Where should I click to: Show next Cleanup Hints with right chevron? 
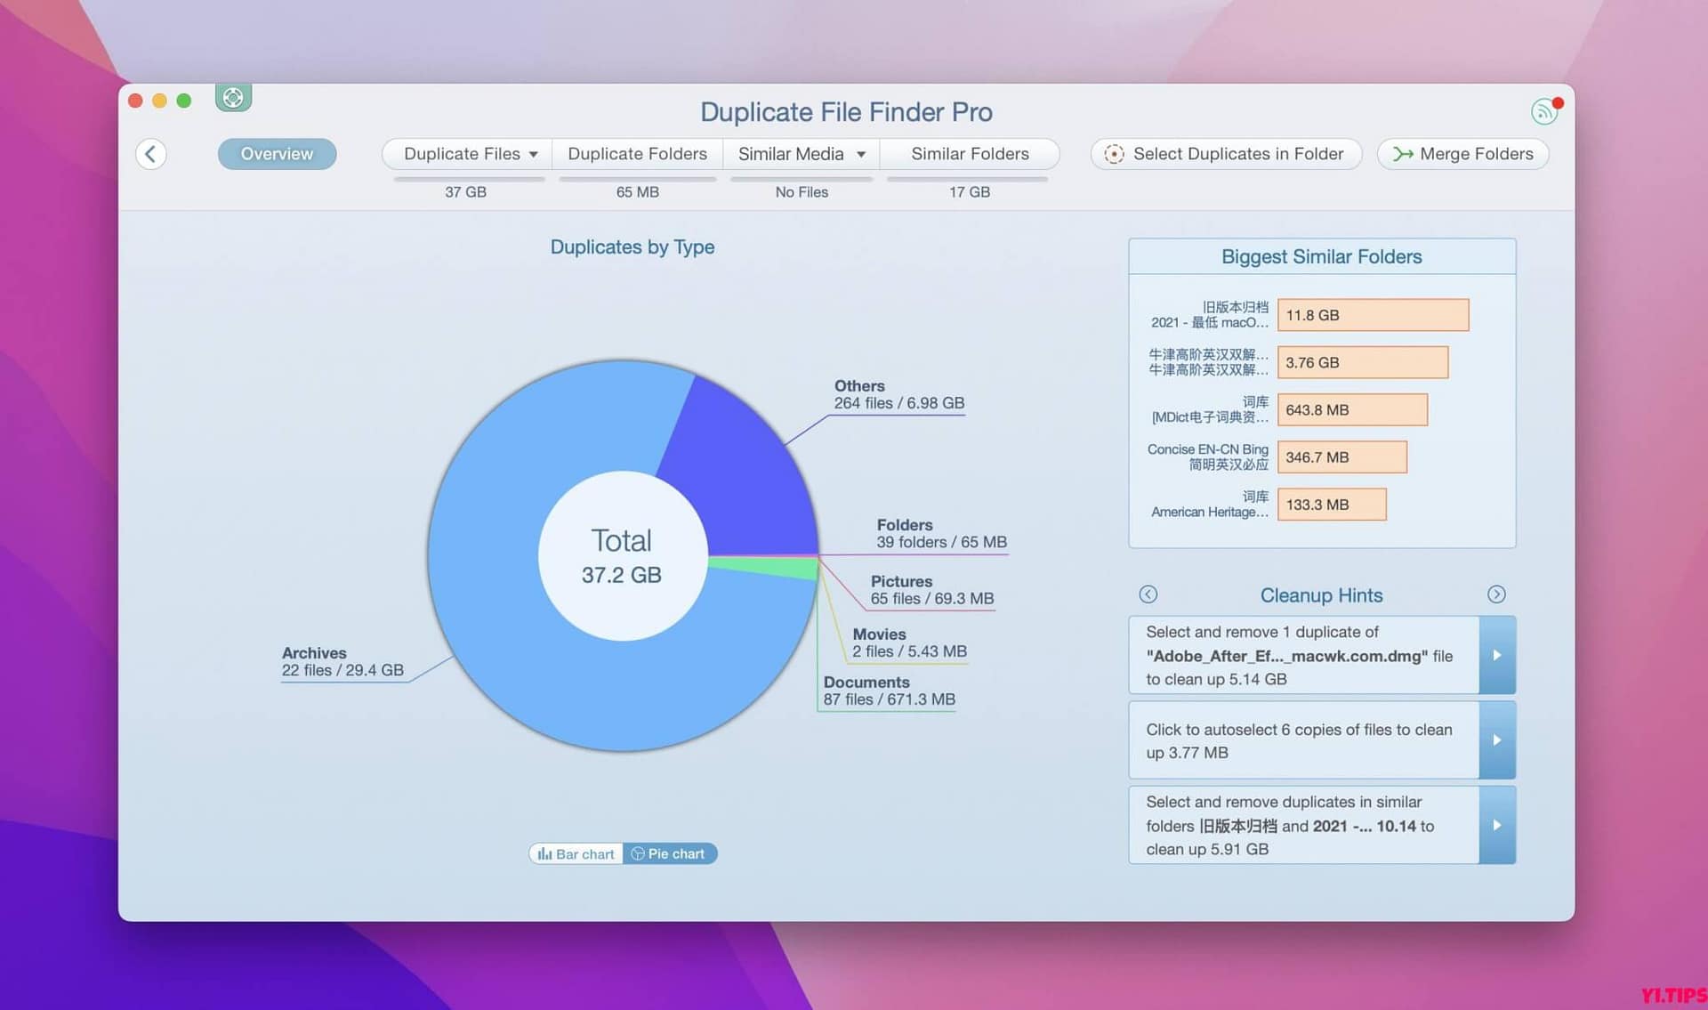pyautogui.click(x=1496, y=594)
